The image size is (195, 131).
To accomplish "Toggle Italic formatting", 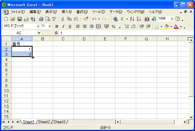I will [63, 26].
